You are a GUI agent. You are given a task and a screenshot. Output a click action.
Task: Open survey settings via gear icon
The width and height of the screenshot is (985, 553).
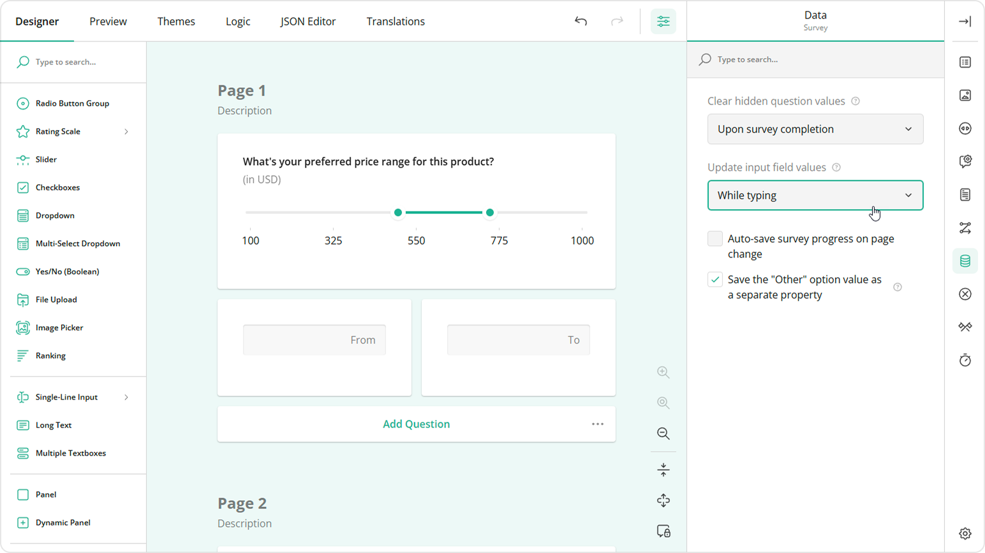(965, 533)
